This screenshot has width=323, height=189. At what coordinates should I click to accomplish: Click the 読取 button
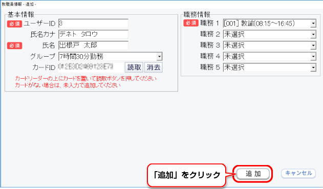pyautogui.click(x=134, y=67)
